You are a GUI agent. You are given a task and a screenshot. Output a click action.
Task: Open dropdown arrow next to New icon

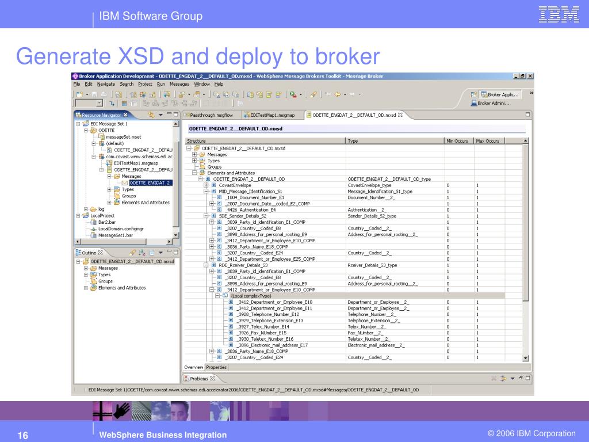pyautogui.click(x=87, y=94)
